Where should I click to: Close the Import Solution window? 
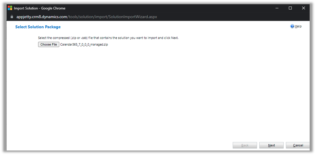[304, 8]
